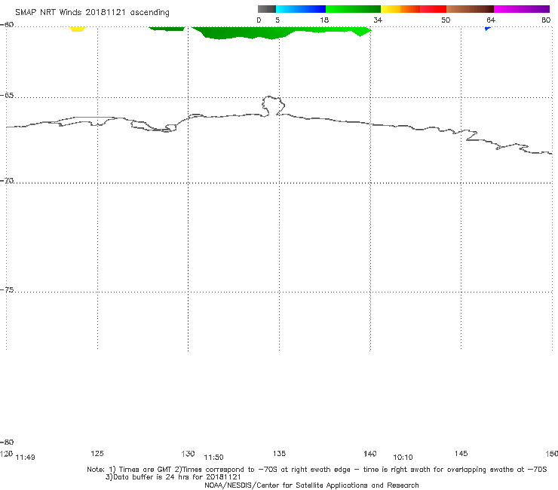Click the color scale label '34'

[378, 20]
